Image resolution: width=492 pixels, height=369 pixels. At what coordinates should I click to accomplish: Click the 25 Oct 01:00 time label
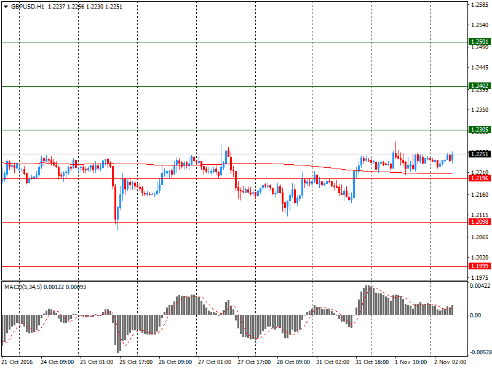(97, 362)
